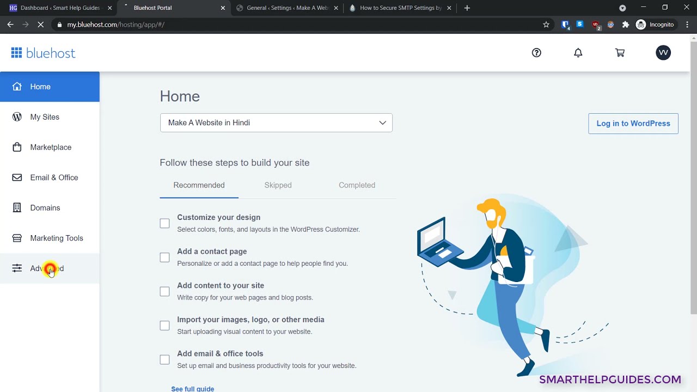Open the browser Extensions puzzle icon

point(626,24)
